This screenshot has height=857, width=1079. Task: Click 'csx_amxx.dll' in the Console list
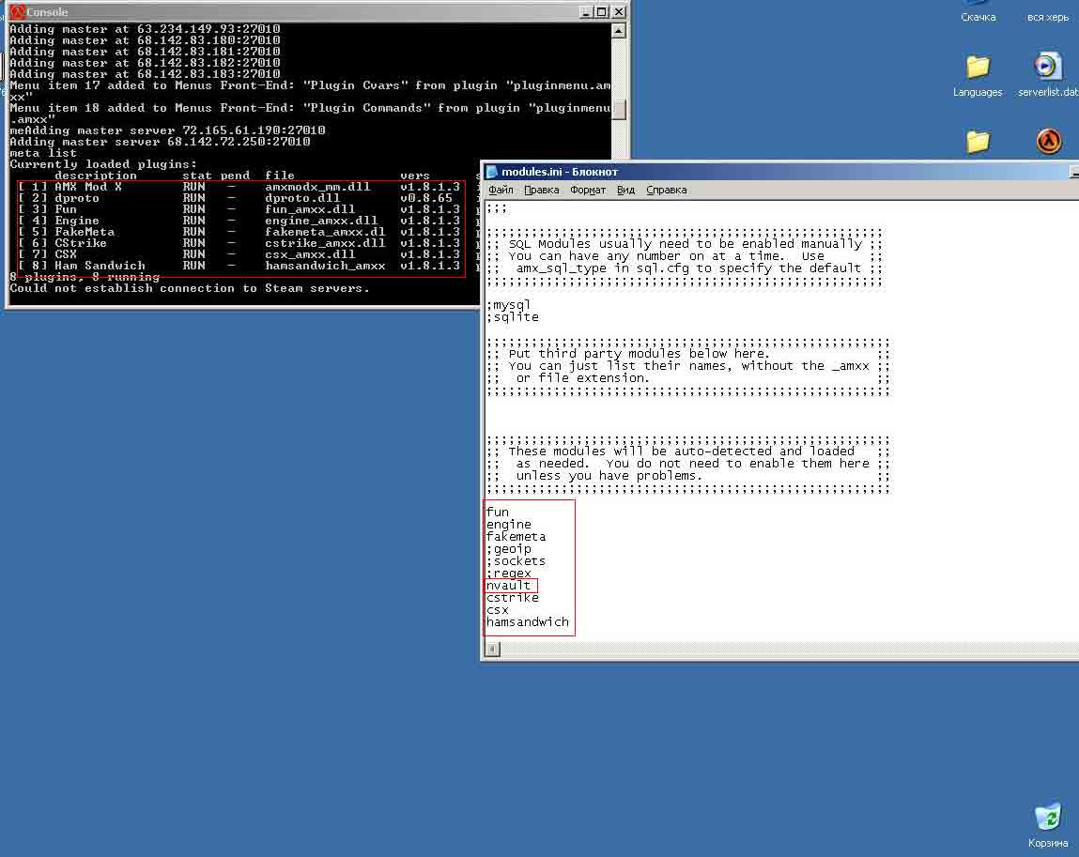click(310, 254)
